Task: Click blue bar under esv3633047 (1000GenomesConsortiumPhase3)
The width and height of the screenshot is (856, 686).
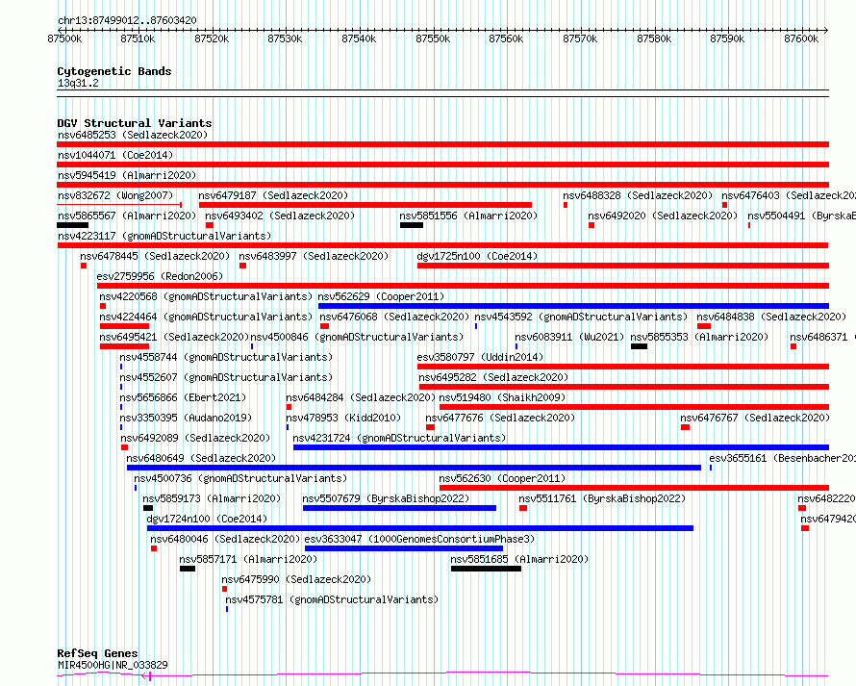Action: [x=404, y=548]
